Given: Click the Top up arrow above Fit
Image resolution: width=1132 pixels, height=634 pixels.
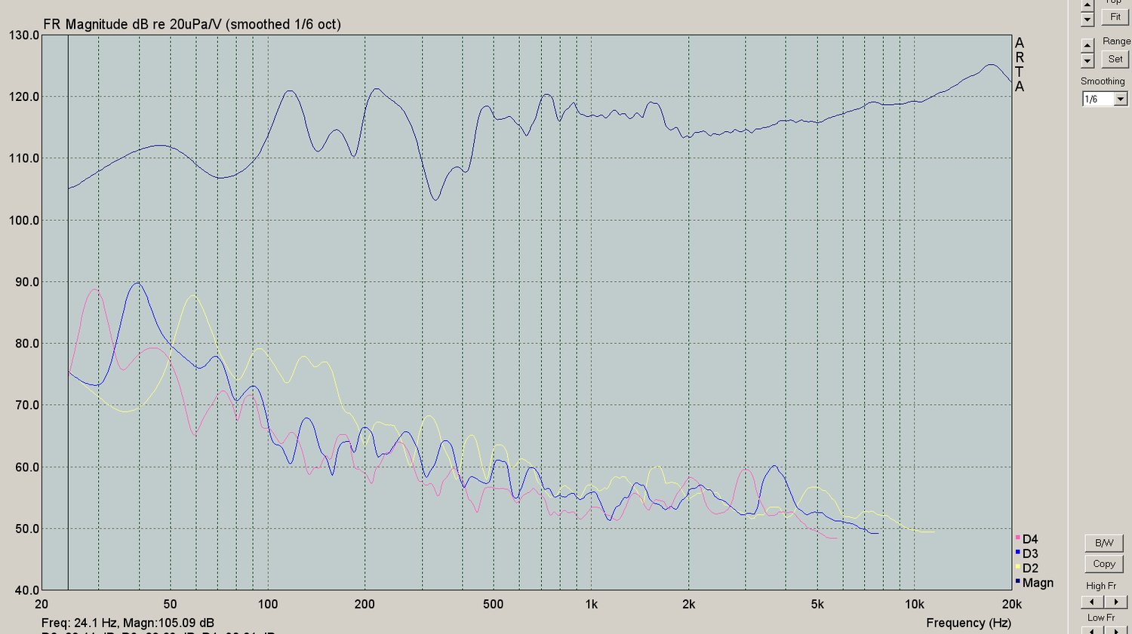Looking at the screenshot, I should pos(1087,5).
